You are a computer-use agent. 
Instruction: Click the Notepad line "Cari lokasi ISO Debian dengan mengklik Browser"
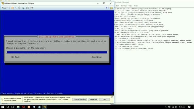coord(137,15)
